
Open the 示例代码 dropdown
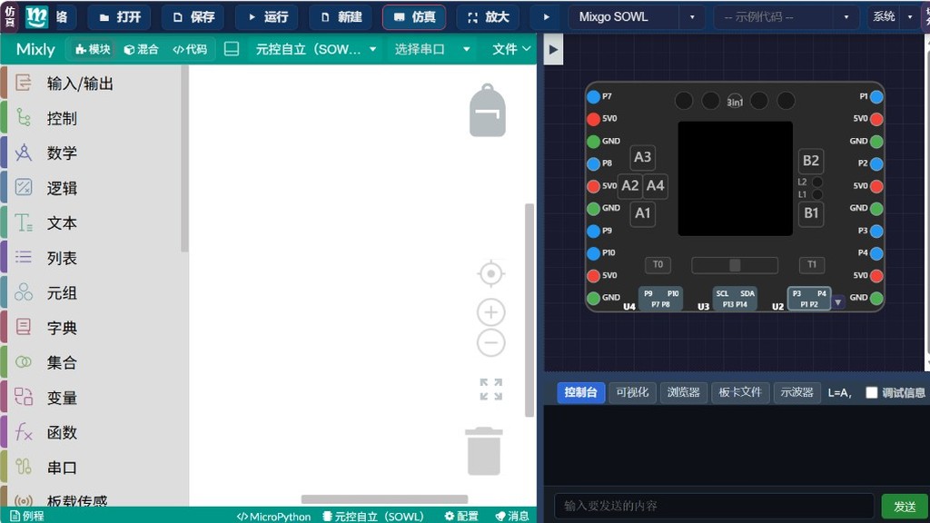pyautogui.click(x=786, y=17)
